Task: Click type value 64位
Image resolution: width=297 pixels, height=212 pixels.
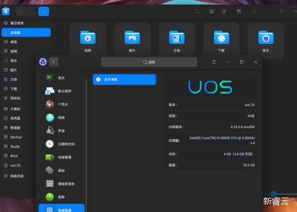Action: 251,116
